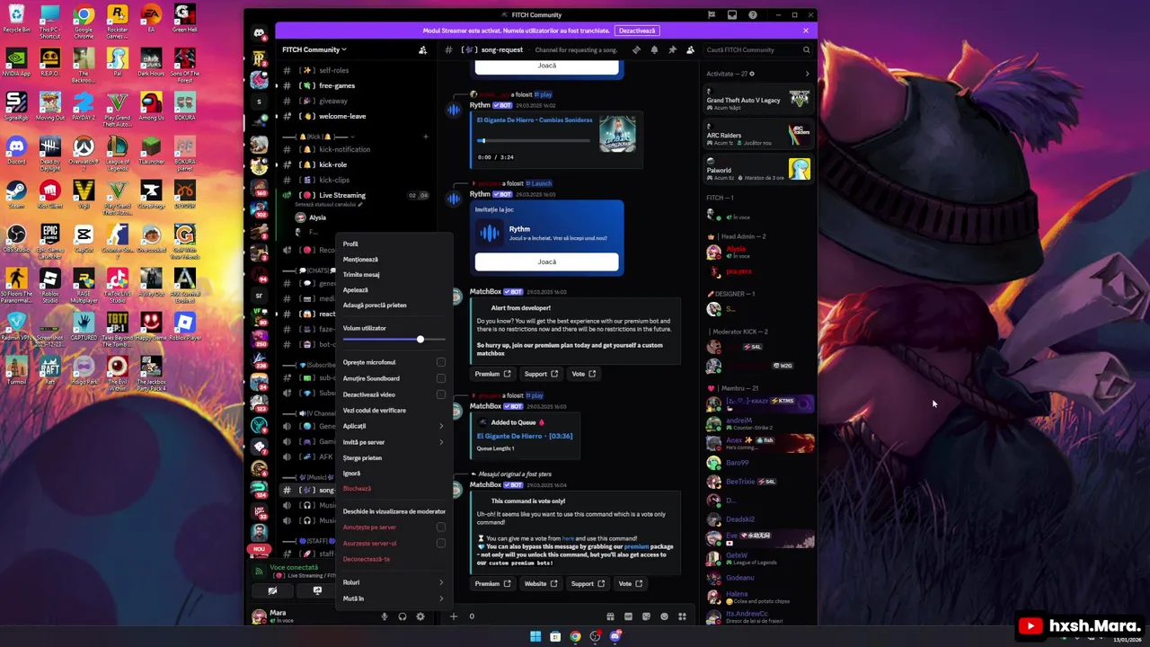The width and height of the screenshot is (1150, 647).
Task: Click the search magnifier in FITCH search box
Action: [806, 50]
